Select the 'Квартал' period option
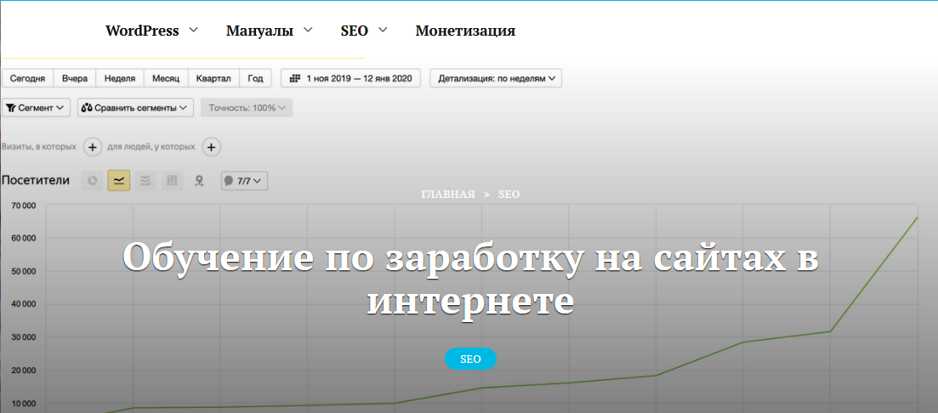938x413 pixels. pos(213,78)
